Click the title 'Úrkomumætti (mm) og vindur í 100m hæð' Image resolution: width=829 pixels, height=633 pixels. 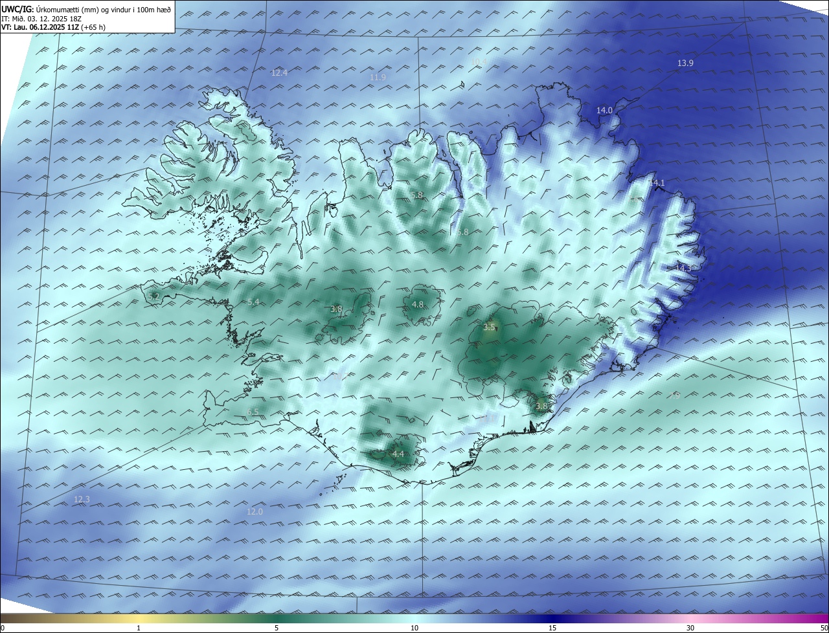(x=104, y=10)
